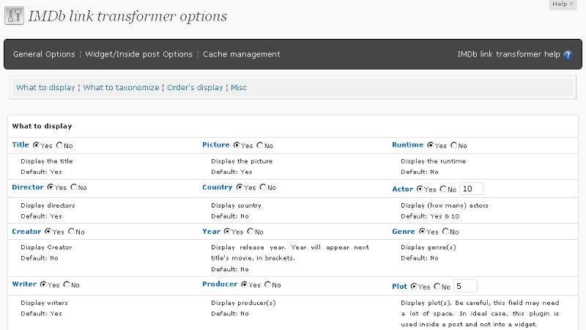Viewport: 586px width, 330px height.
Task: Go to Cache management tab
Action: coord(242,54)
